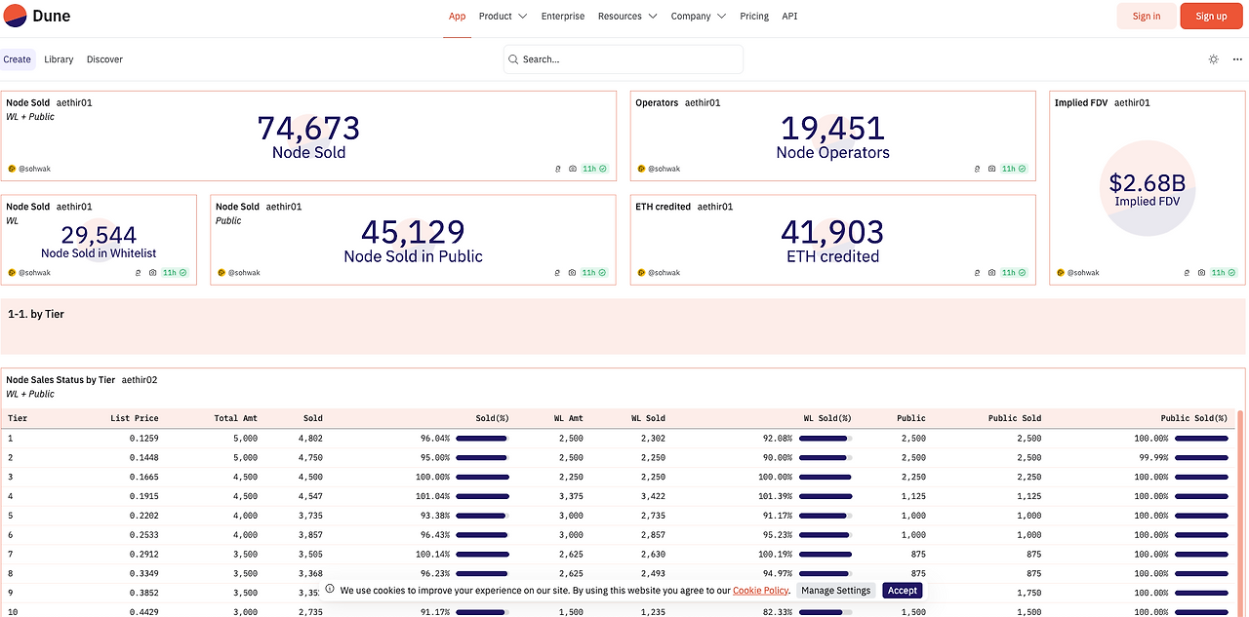Click camera icon on Node Sold in Public panel
This screenshot has height=617, width=1249.
573,273
